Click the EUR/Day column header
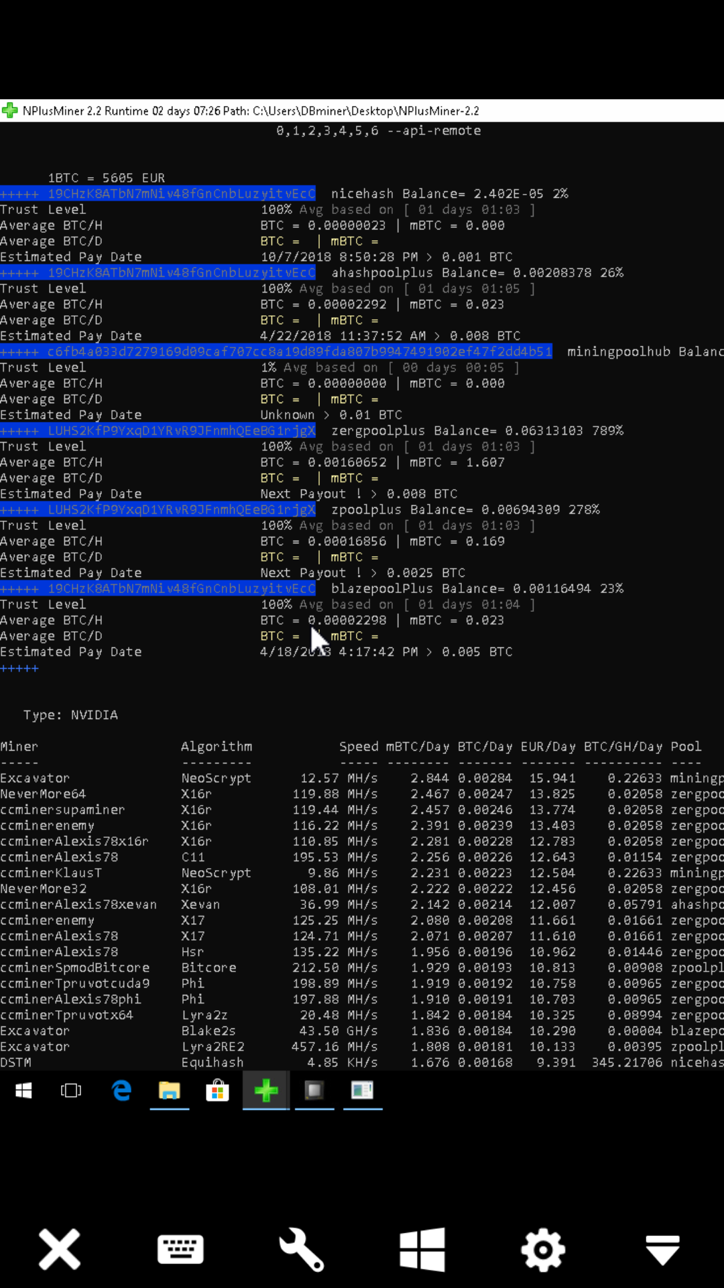Viewport: 724px width, 1288px height. click(x=548, y=747)
